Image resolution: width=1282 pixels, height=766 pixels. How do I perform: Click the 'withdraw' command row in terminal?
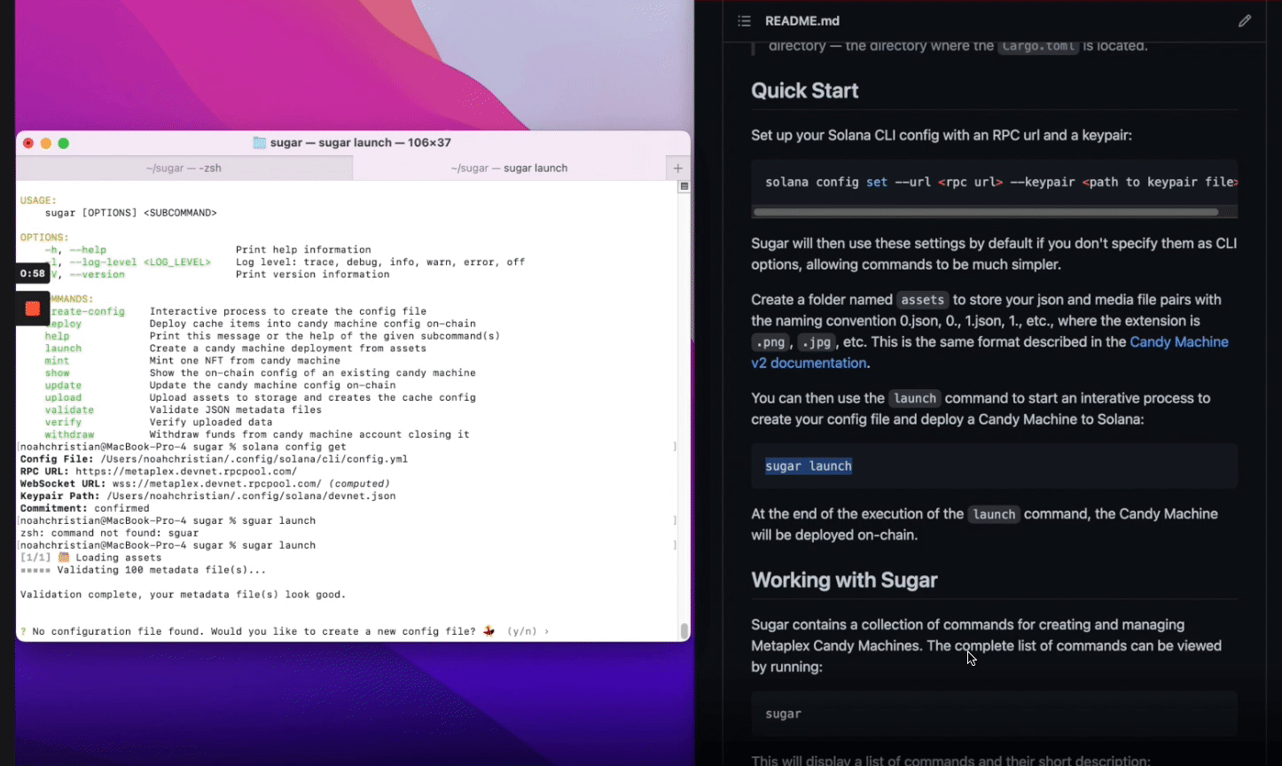[257, 434]
